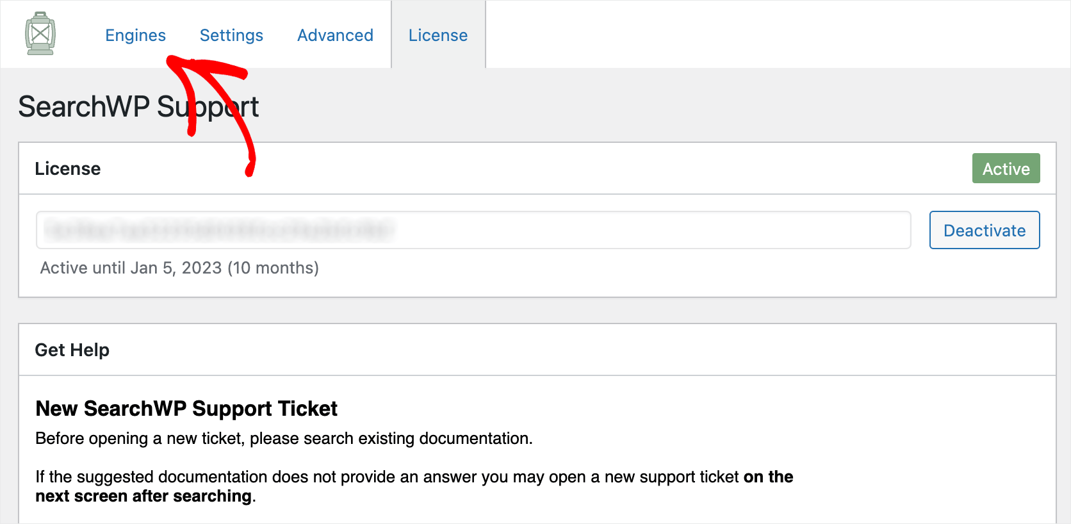This screenshot has width=1071, height=524.
Task: Click the "Before opening a new ticket" sentence
Action: coord(284,438)
